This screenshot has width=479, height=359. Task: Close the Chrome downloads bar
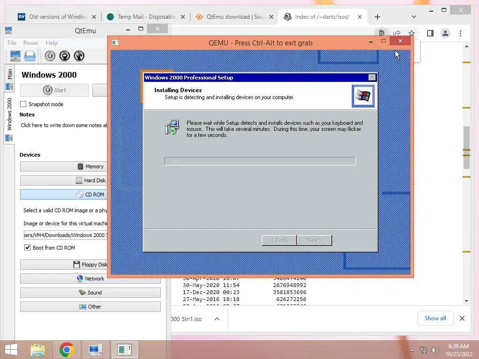tap(462, 318)
